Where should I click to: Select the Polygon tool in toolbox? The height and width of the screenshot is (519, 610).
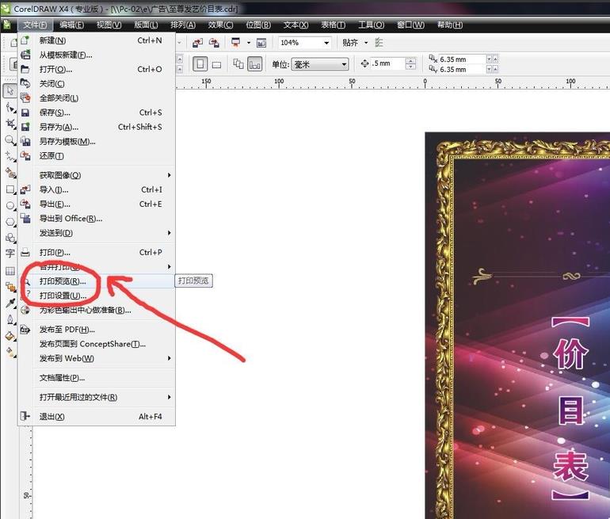point(10,222)
